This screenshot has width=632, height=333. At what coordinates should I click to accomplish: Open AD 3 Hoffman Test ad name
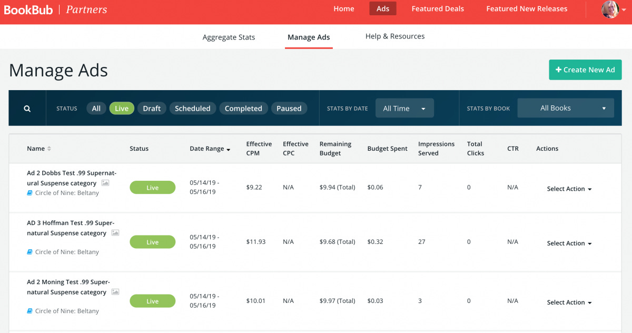click(71, 228)
